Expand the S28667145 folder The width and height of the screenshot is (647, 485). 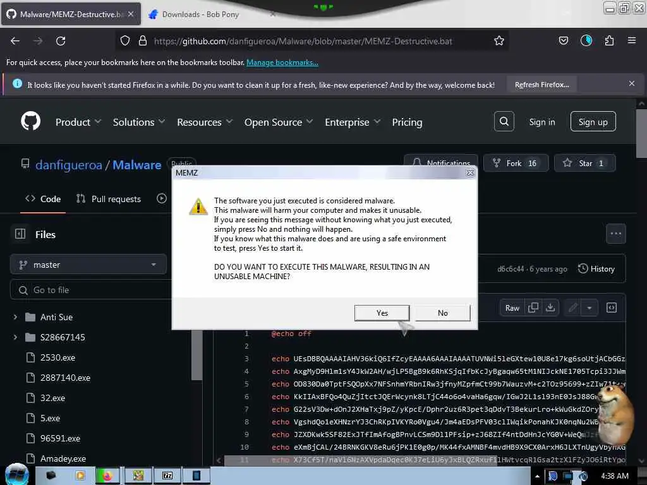click(x=15, y=337)
